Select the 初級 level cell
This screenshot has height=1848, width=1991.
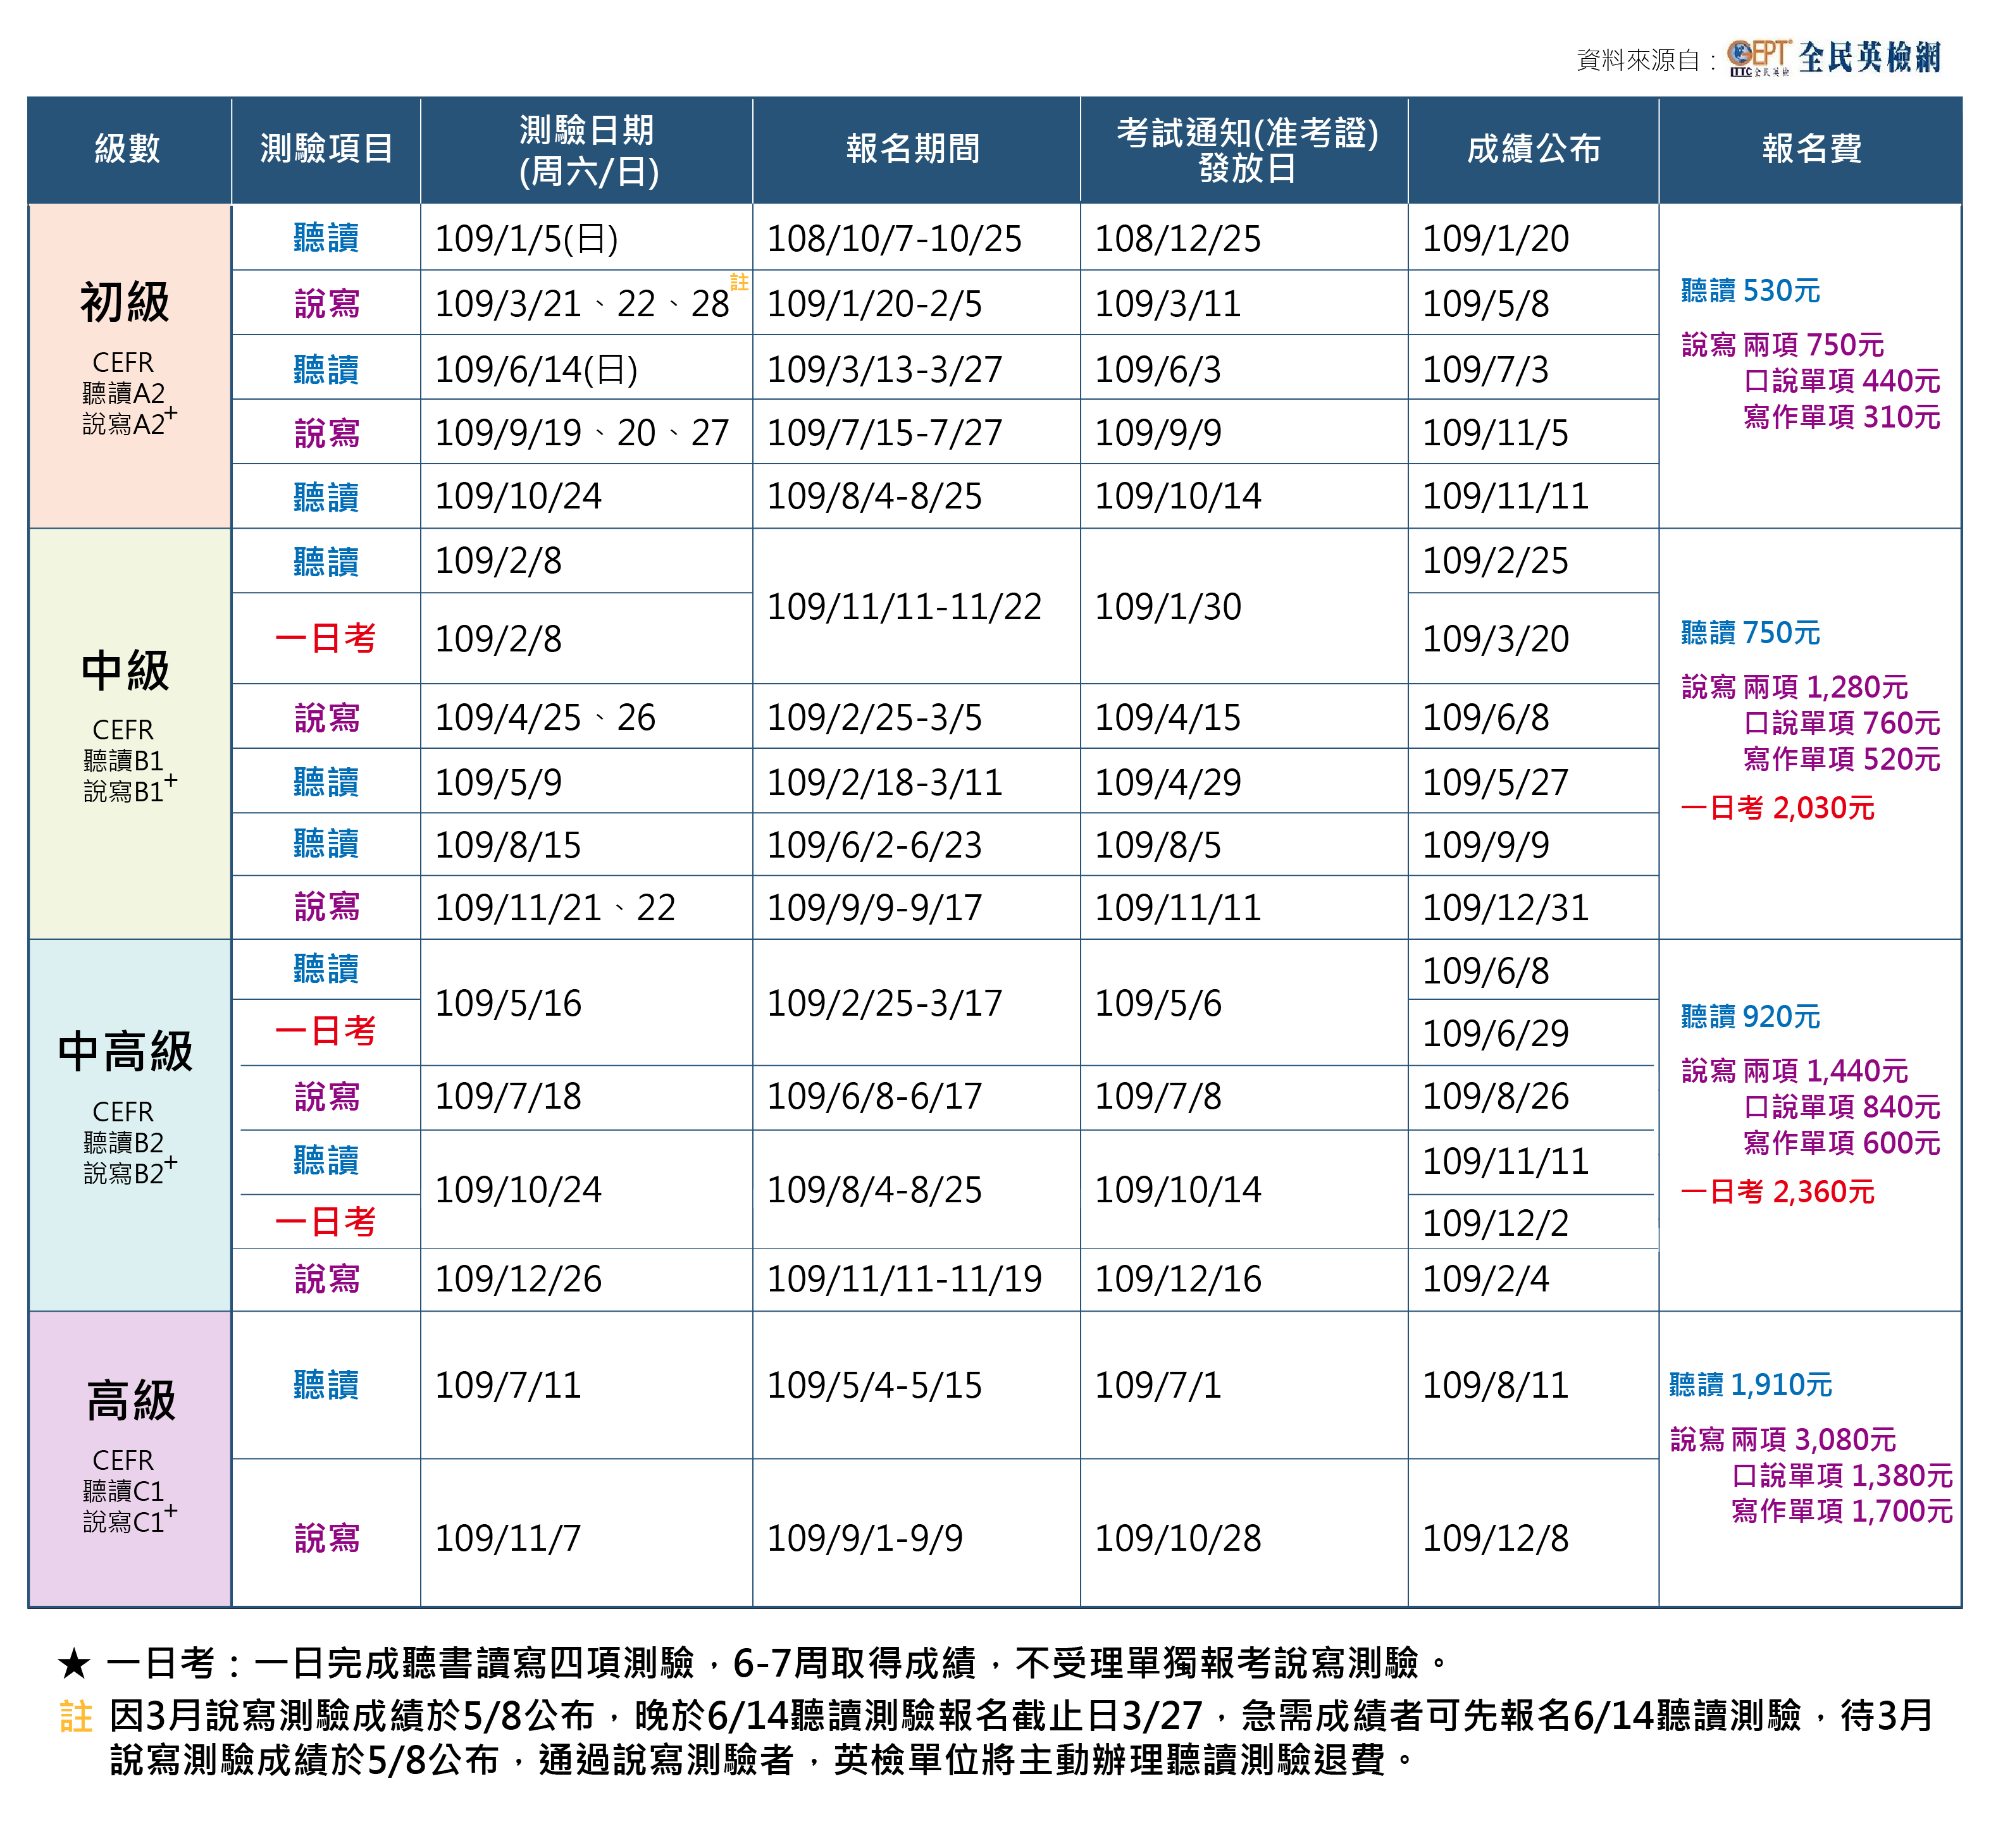click(x=129, y=366)
